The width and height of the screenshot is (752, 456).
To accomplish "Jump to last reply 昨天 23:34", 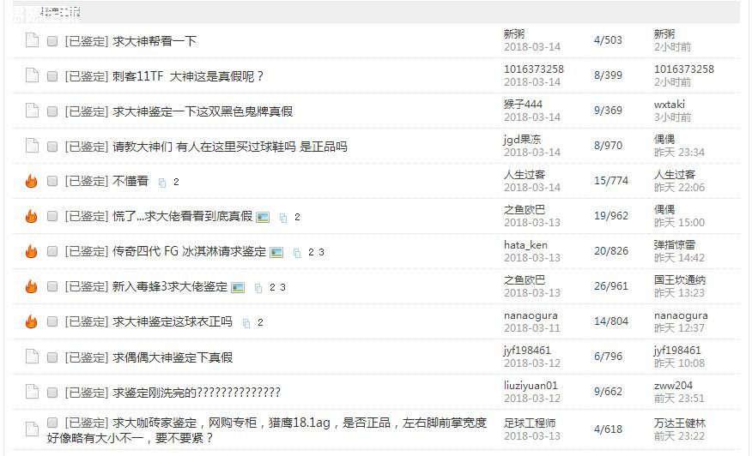I will (x=679, y=153).
